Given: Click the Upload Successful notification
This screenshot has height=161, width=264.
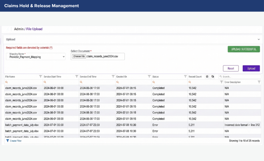Looking at the screenshot, I should (x=244, y=49).
